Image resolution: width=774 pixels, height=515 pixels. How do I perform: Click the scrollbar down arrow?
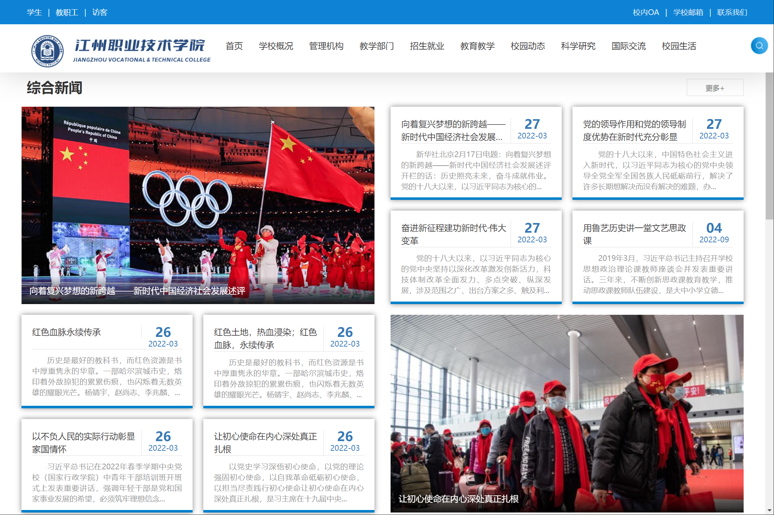click(x=769, y=510)
